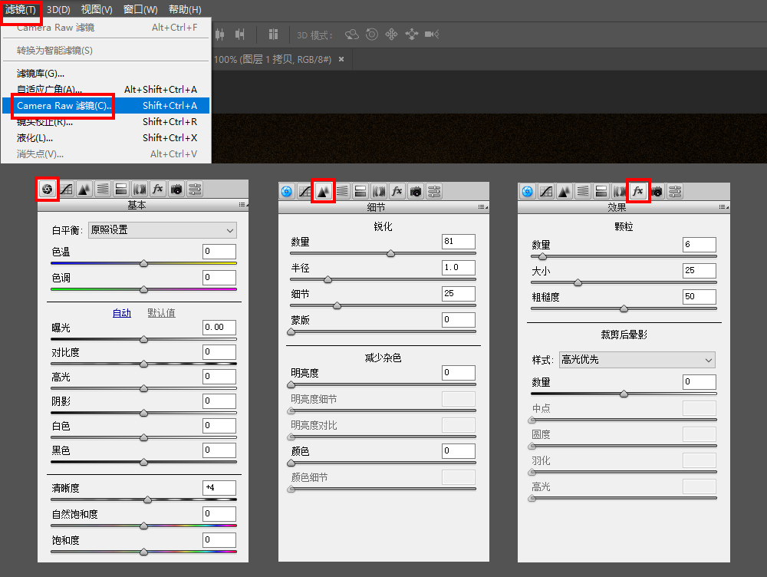Click the 明亮度 value field

[x=459, y=373]
